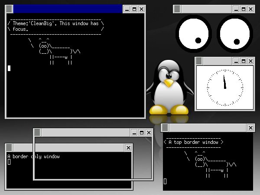Minimize the focused CleanBig terminal window
This screenshot has height=195, width=260.
pos(127,9)
